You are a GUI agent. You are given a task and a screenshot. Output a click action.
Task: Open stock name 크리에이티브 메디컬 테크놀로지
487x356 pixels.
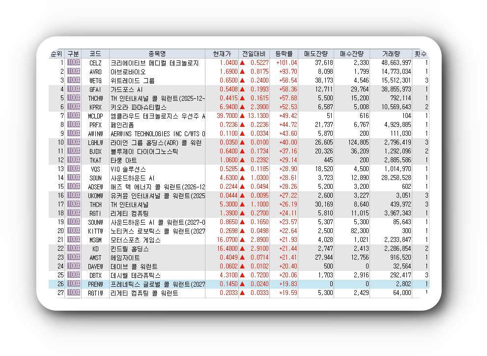tap(154, 63)
